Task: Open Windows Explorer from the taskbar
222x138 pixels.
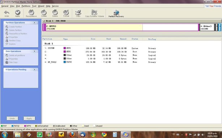Action: [x=18, y=135]
